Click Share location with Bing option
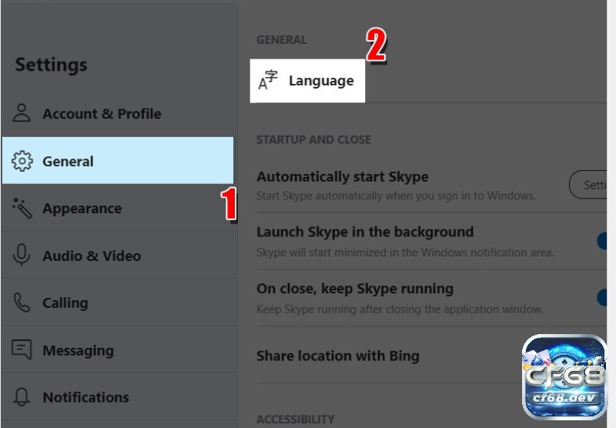Image resolution: width=616 pixels, height=428 pixels. pyautogui.click(x=338, y=356)
